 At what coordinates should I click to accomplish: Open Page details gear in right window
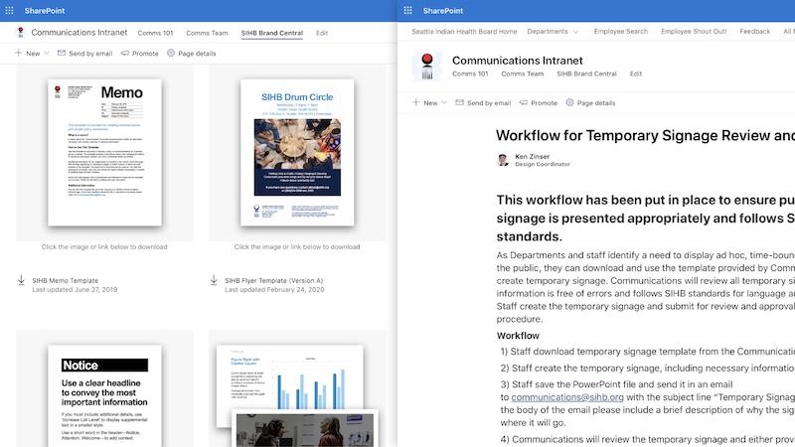tap(569, 102)
